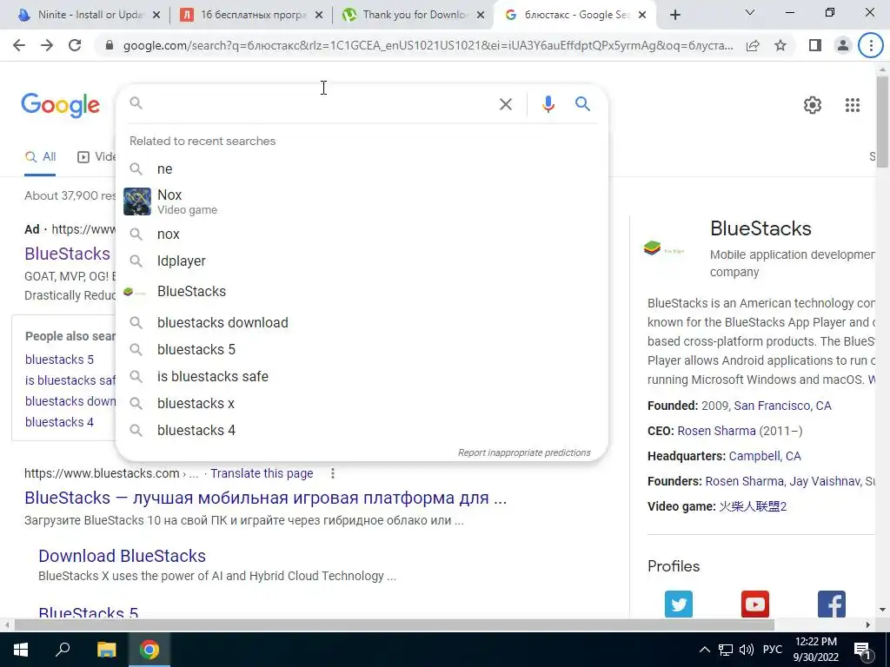
Task: Open Rosen Sharma CEO link
Action: [x=716, y=431]
